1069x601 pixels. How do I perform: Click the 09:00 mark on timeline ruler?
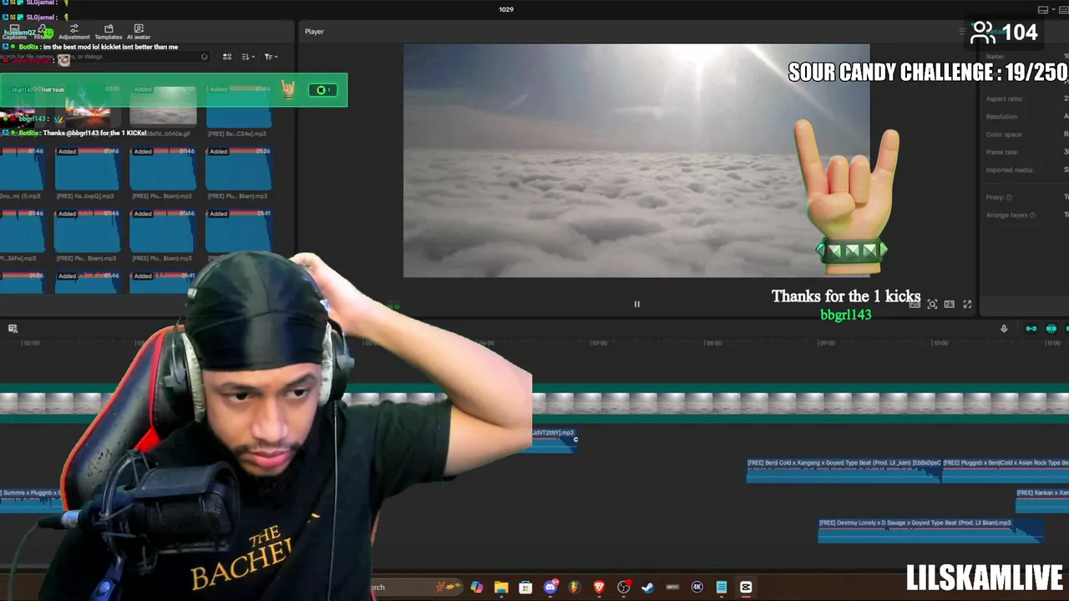[x=827, y=343]
